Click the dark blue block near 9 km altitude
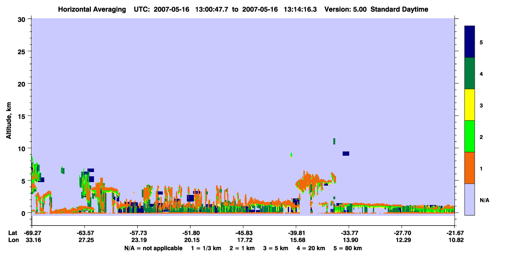Image resolution: width=505 pixels, height=259 pixels. point(346,153)
